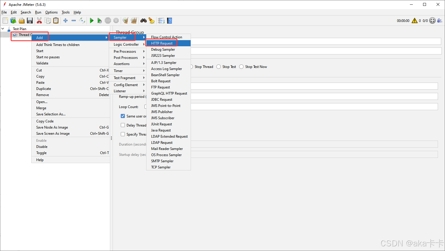
Task: Choose Save Selection As... entry
Action: point(70,114)
